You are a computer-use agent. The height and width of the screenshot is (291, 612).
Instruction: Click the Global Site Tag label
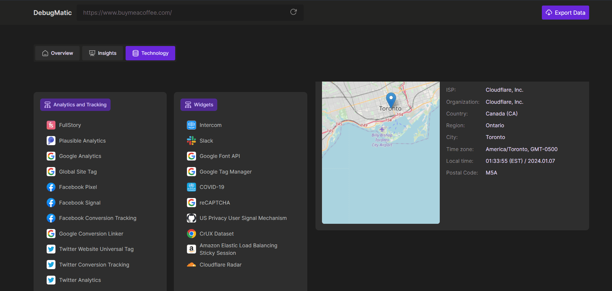coord(78,172)
